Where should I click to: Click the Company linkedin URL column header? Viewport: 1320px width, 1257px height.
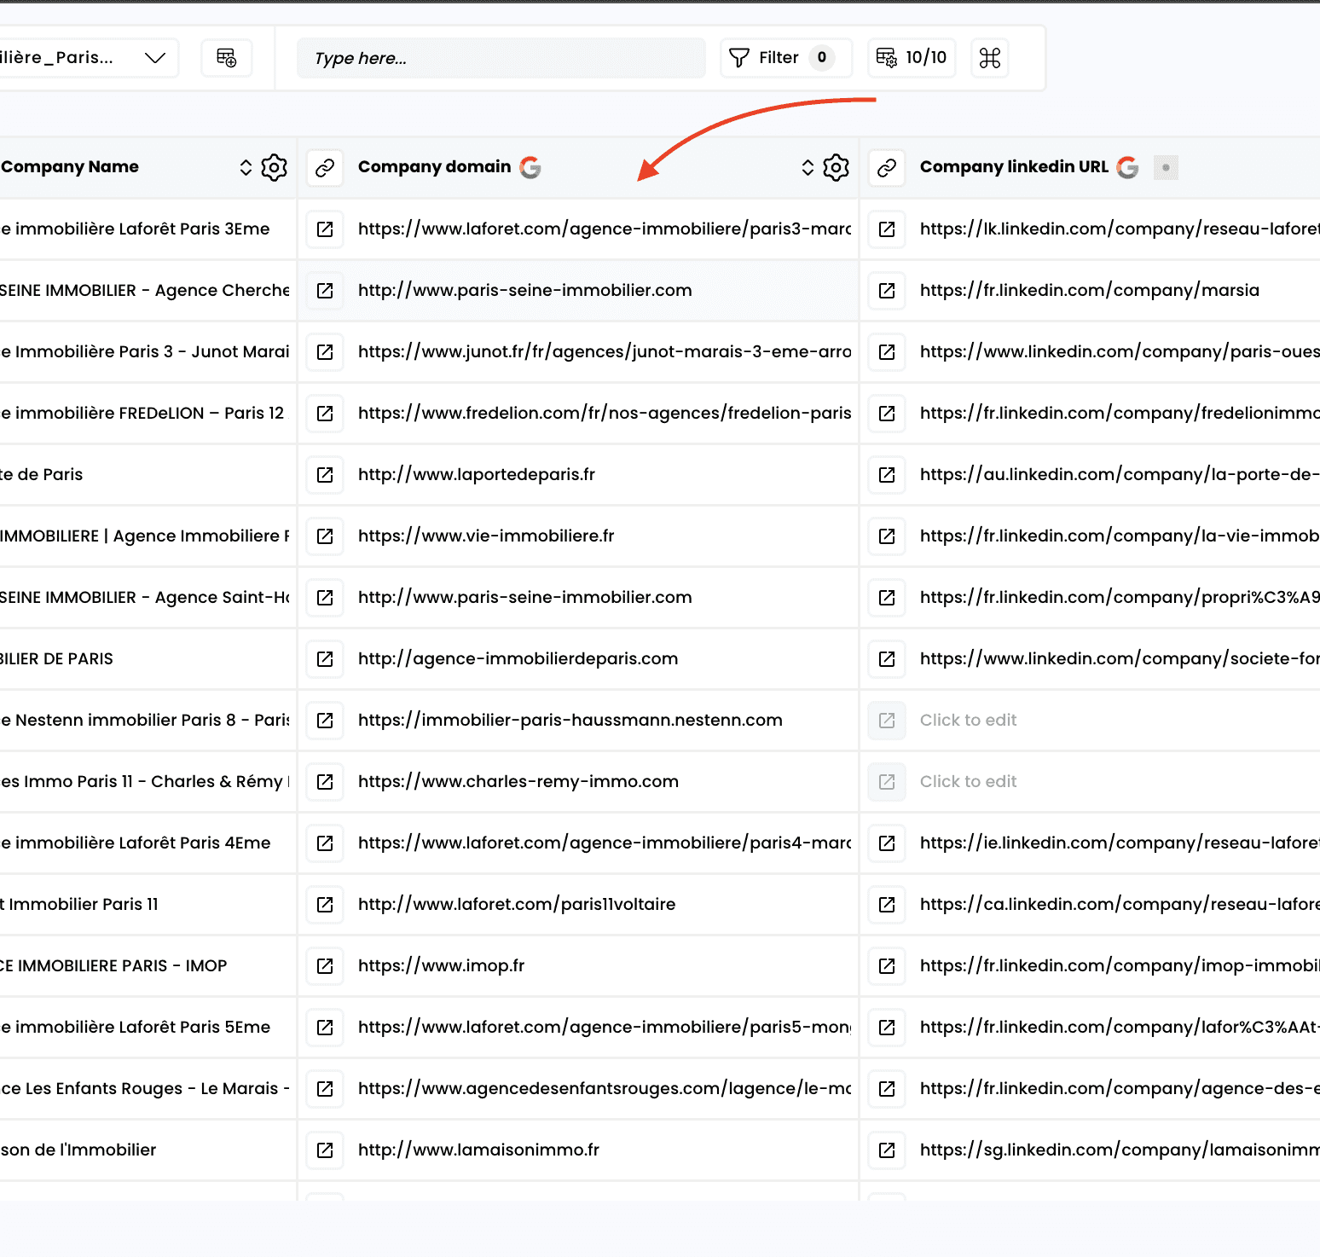click(1014, 167)
